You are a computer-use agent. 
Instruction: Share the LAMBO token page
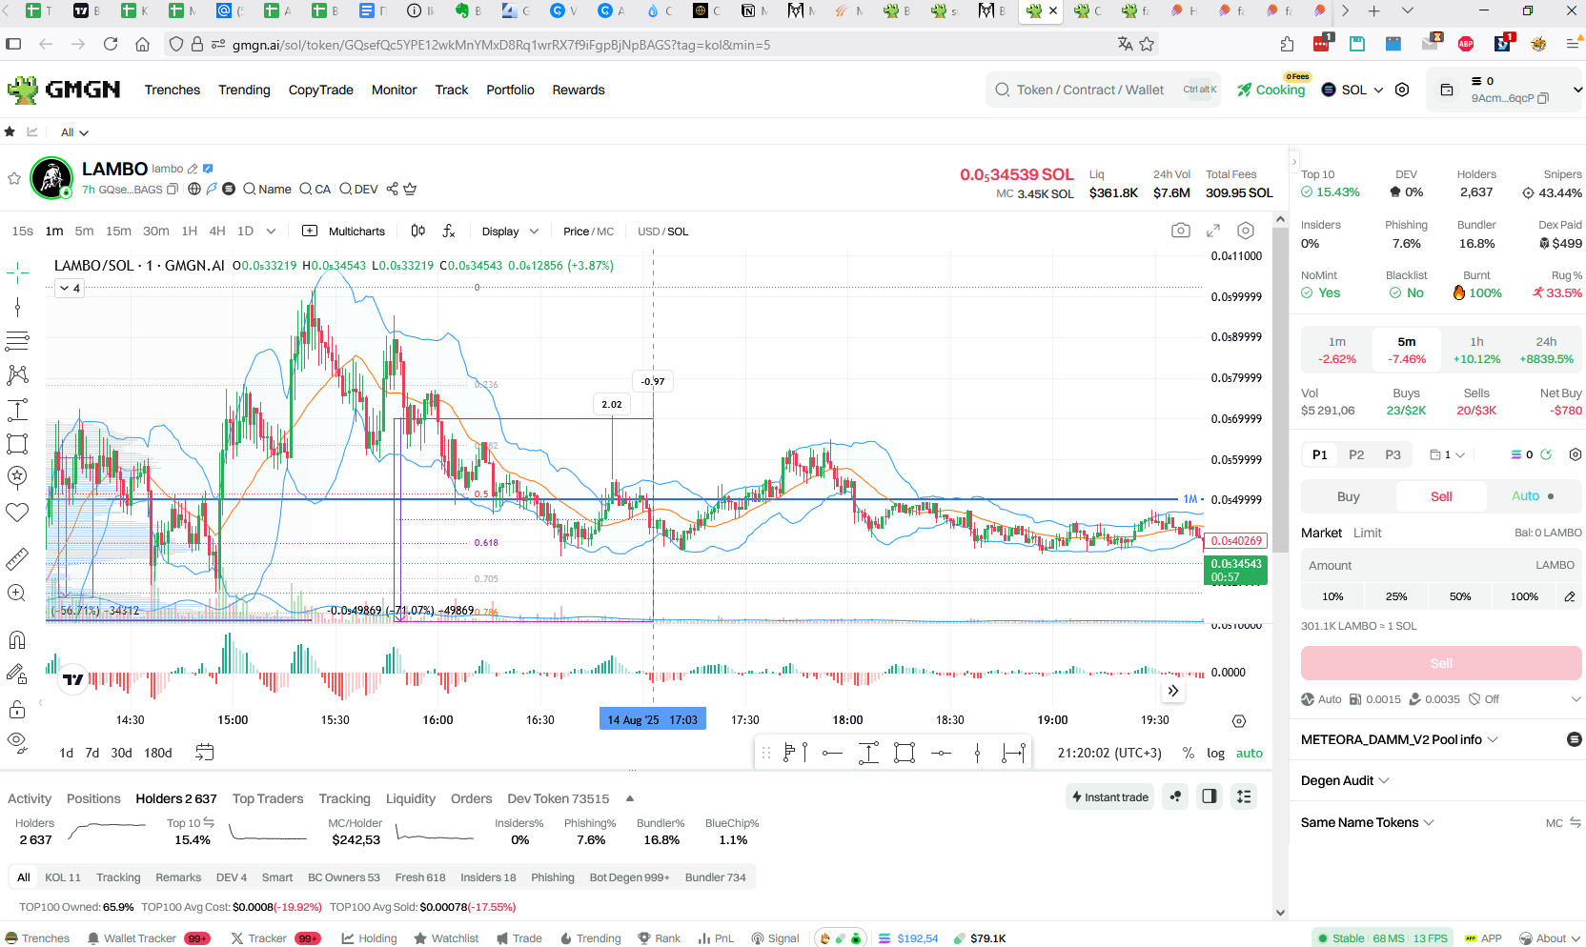tap(392, 189)
